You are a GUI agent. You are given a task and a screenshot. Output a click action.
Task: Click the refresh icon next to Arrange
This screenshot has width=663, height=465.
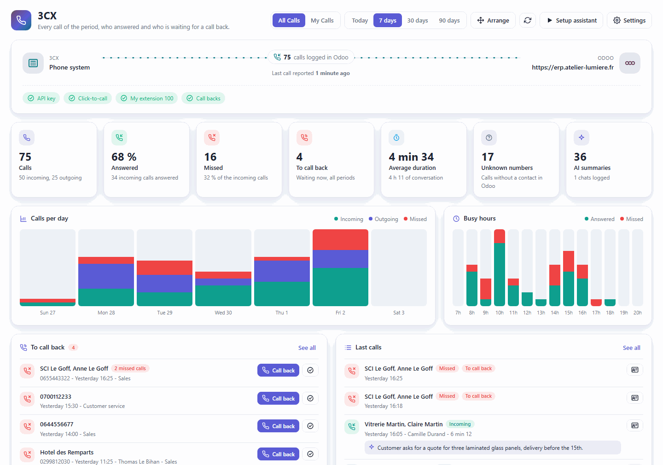528,20
